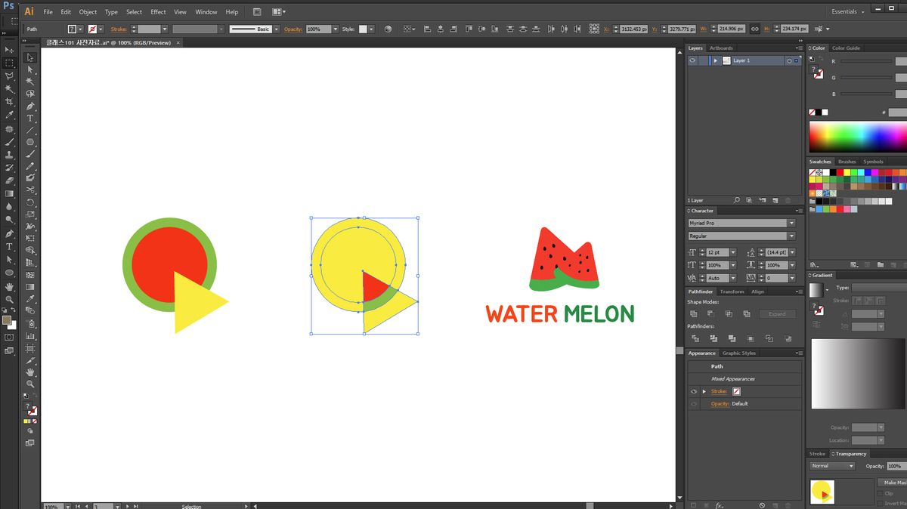
Task: Switch to the Graphic Styles tab
Action: pyautogui.click(x=738, y=353)
